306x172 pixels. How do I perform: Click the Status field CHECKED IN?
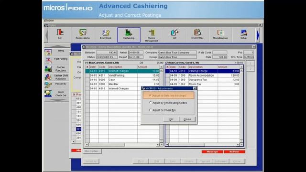(107, 57)
